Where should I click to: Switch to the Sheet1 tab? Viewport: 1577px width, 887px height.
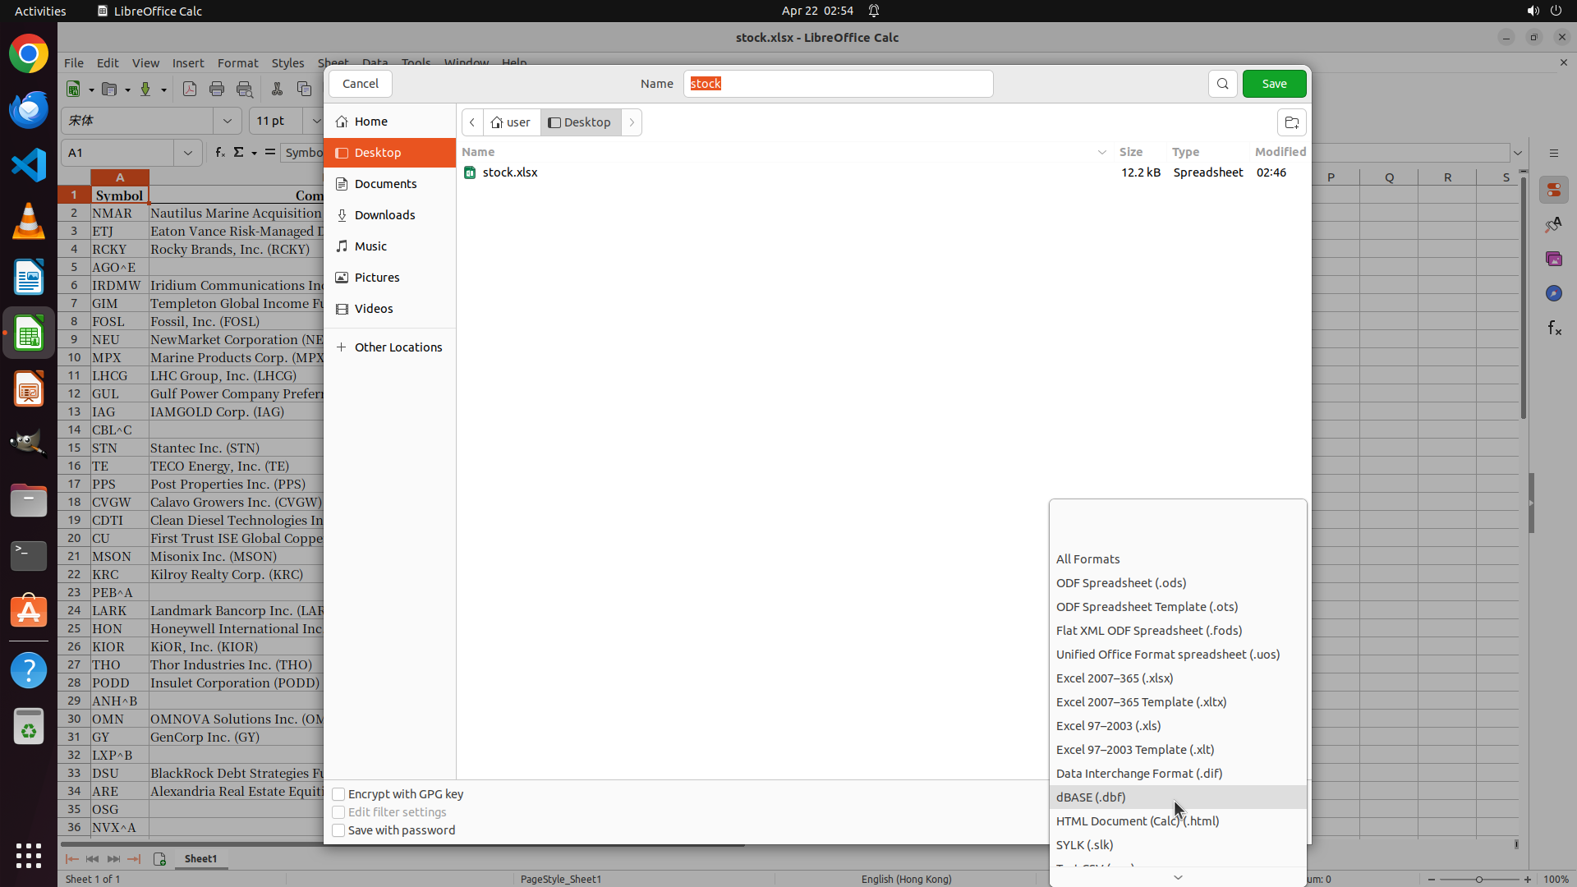(x=200, y=858)
